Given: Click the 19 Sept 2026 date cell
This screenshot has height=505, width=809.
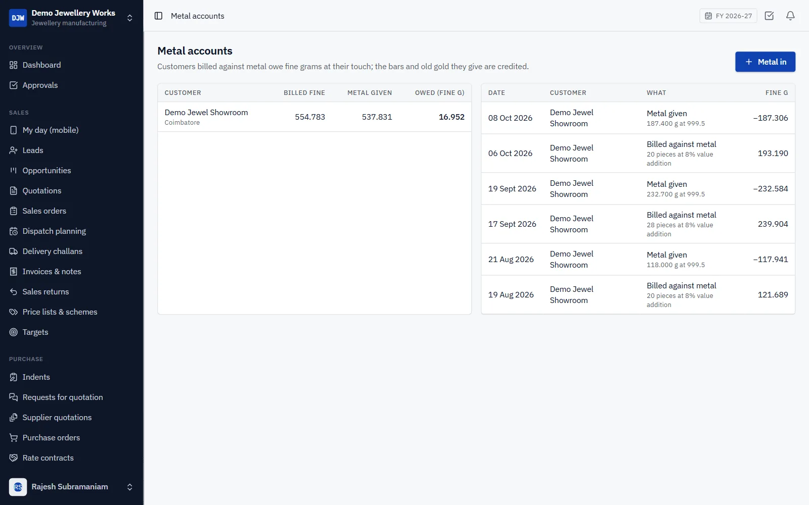Looking at the screenshot, I should tap(512, 189).
